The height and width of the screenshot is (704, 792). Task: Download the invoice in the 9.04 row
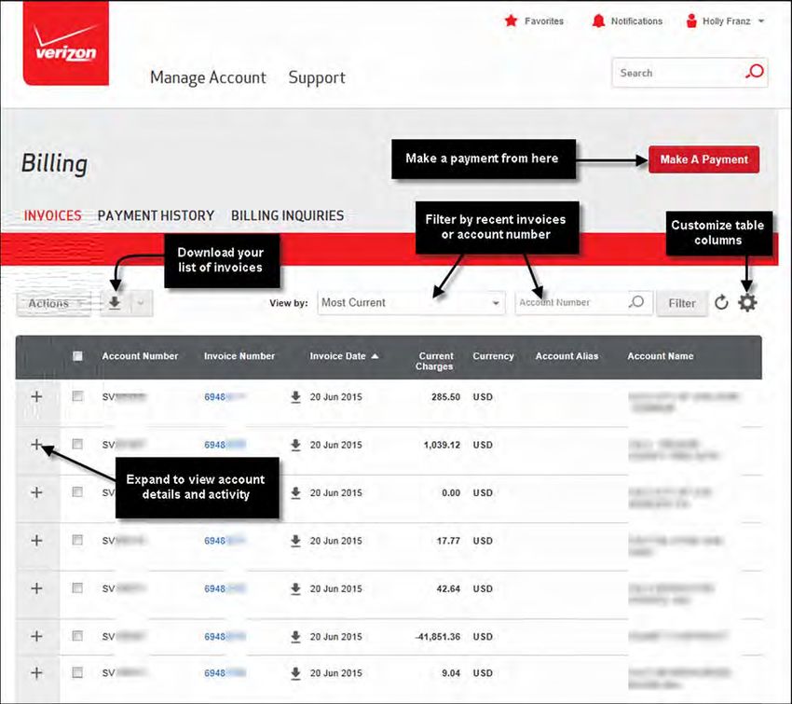coord(296,673)
